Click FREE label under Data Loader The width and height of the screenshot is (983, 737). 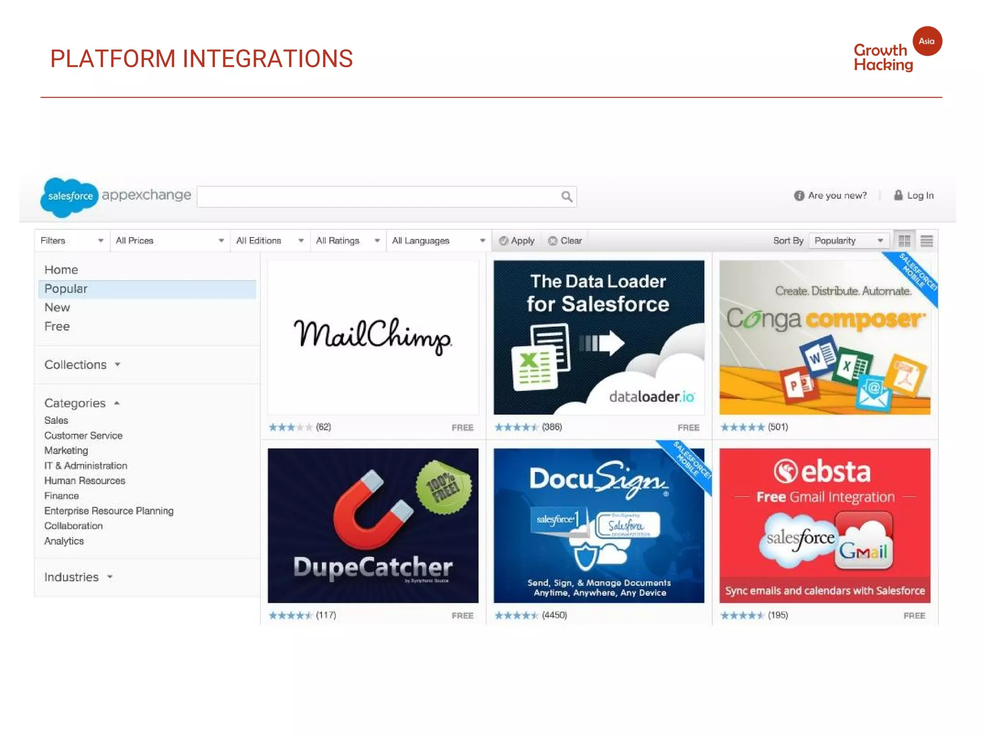pyautogui.click(x=688, y=428)
